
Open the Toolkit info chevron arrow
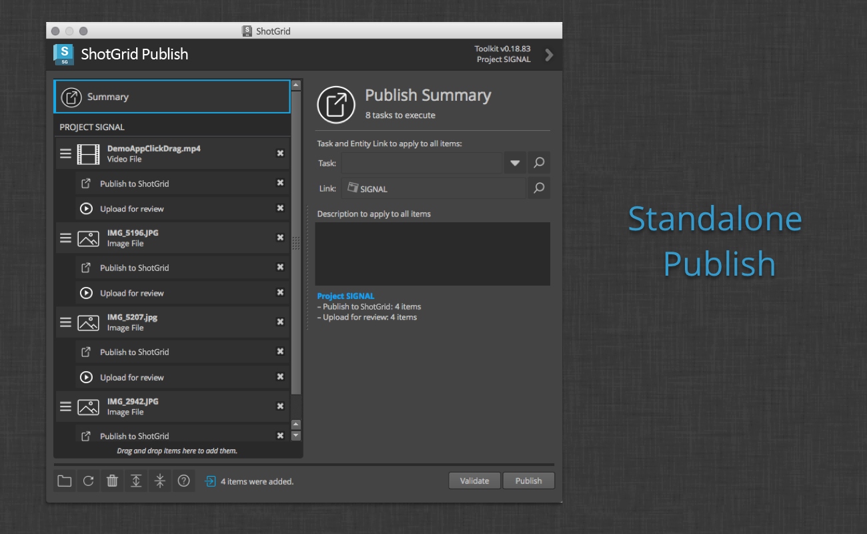tap(549, 55)
